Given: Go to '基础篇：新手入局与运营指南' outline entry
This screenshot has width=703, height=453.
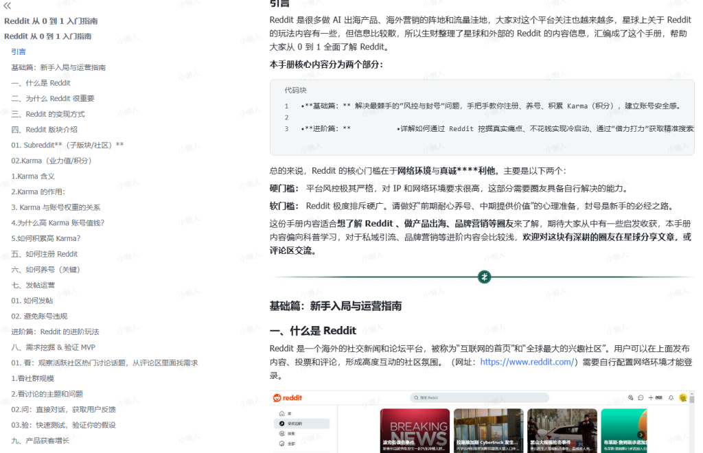Looking at the screenshot, I should (x=58, y=67).
